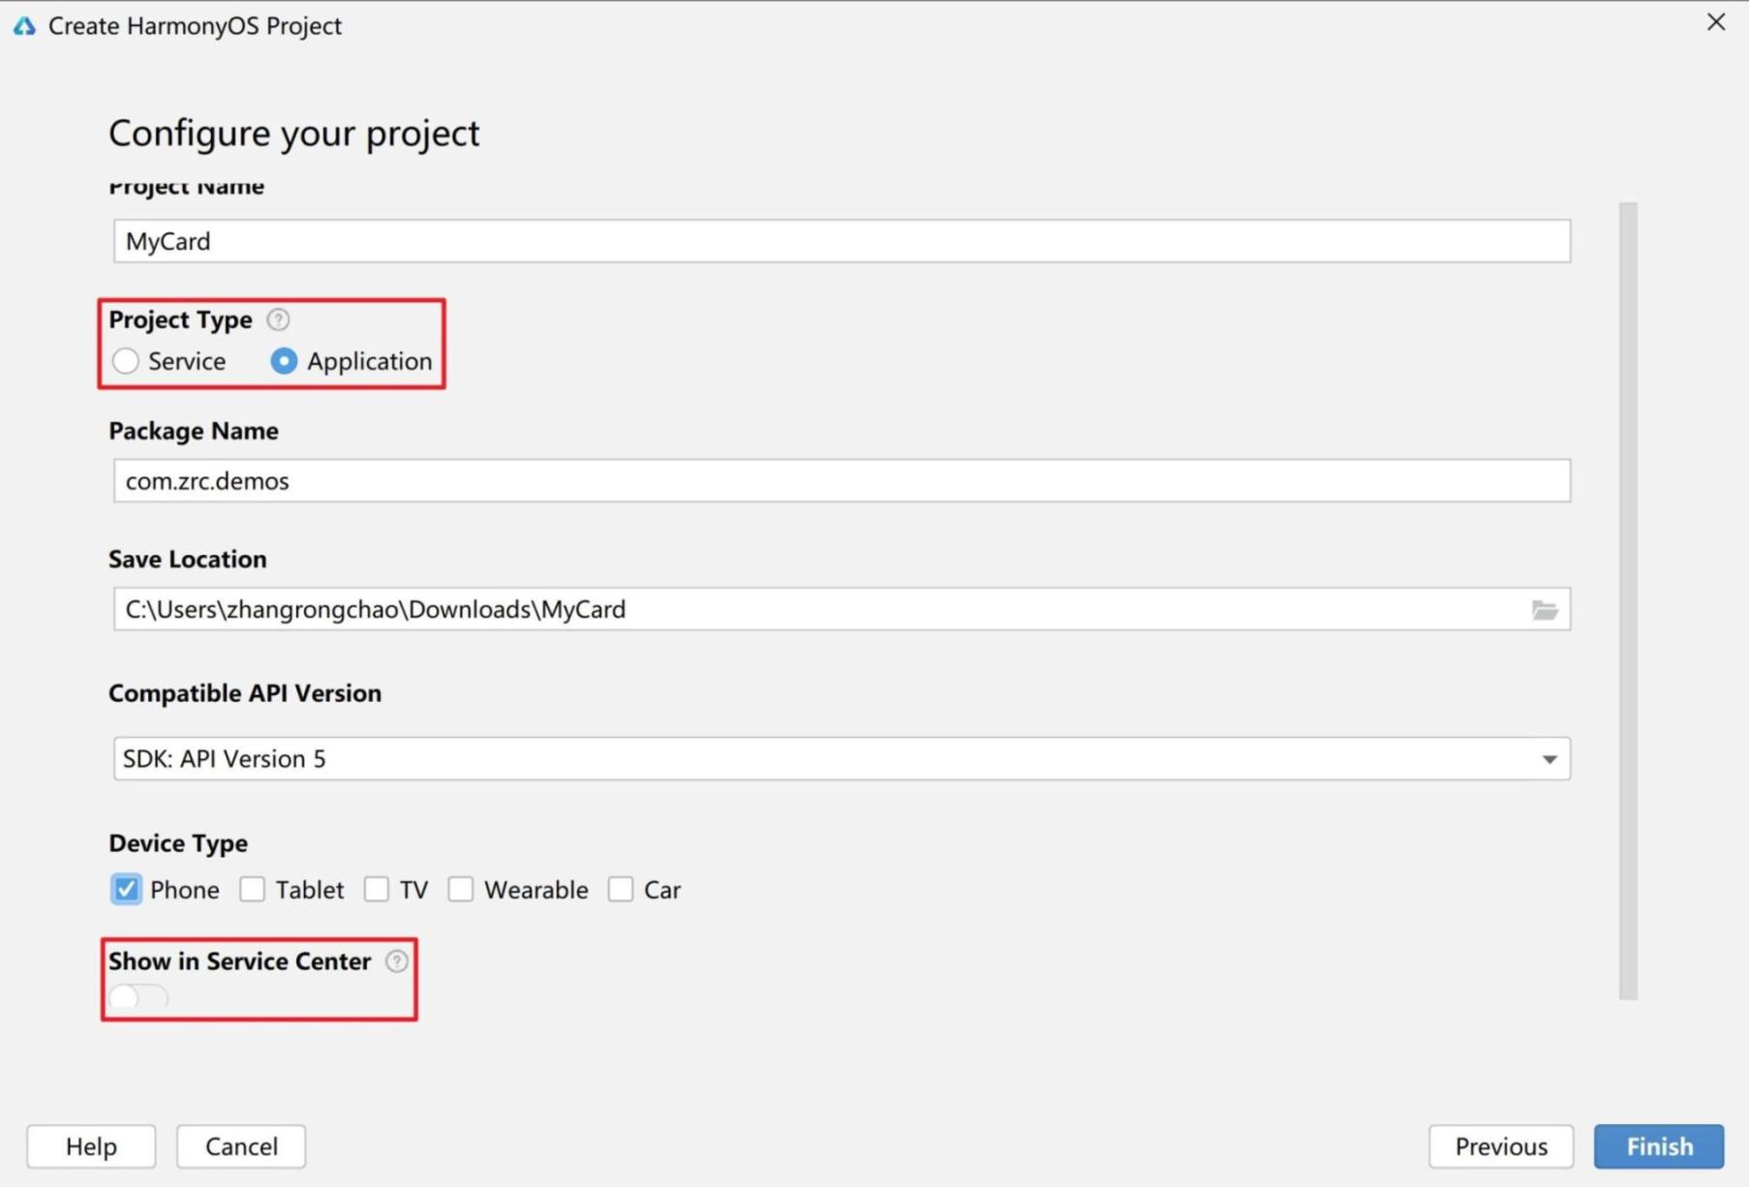This screenshot has width=1749, height=1187.
Task: Click the vertical scrollbar of the form
Action: point(1628,600)
